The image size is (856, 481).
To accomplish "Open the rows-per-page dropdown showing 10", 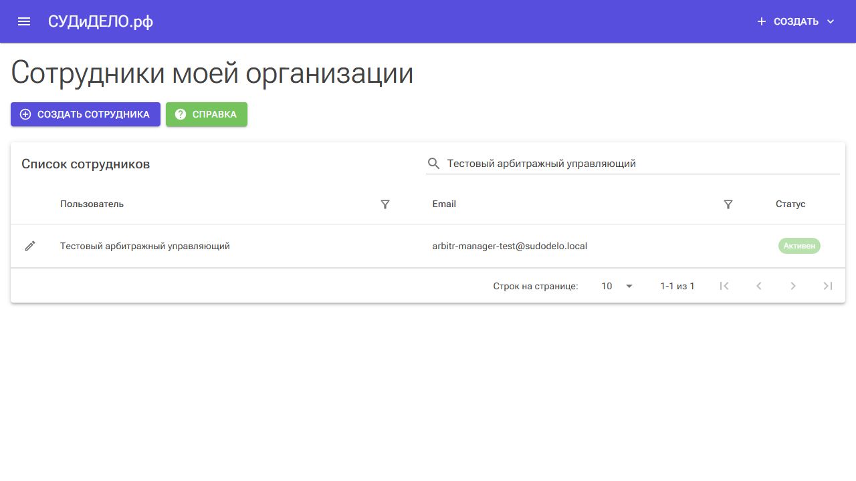I will [x=617, y=286].
